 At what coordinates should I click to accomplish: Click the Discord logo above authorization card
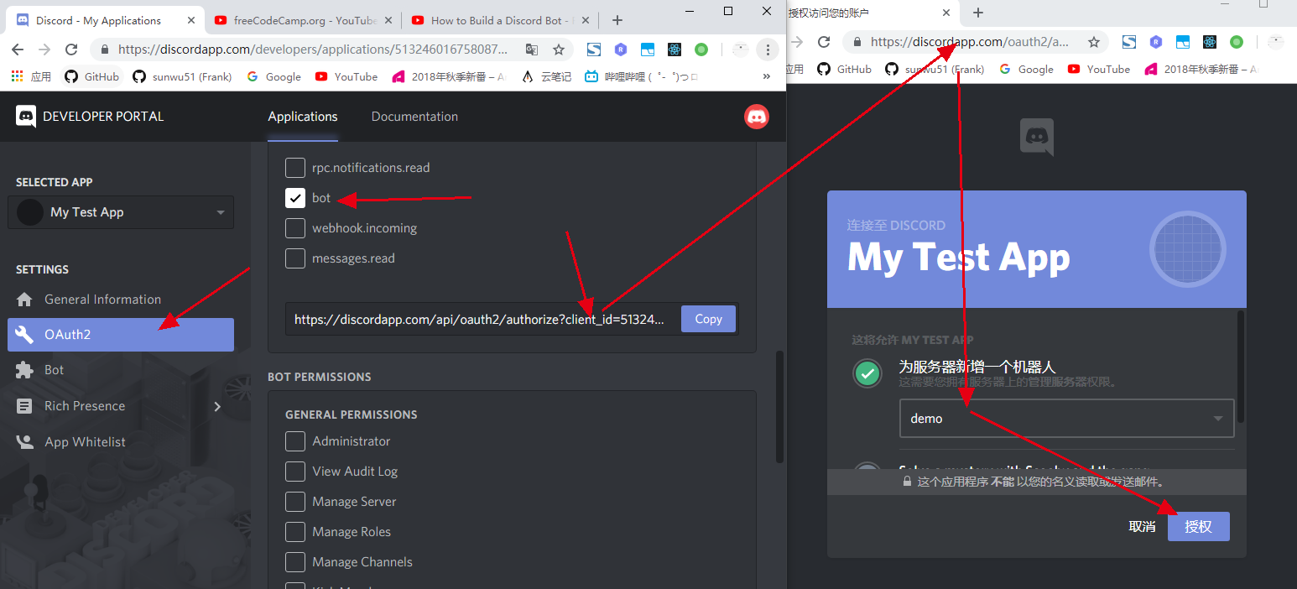1037,138
